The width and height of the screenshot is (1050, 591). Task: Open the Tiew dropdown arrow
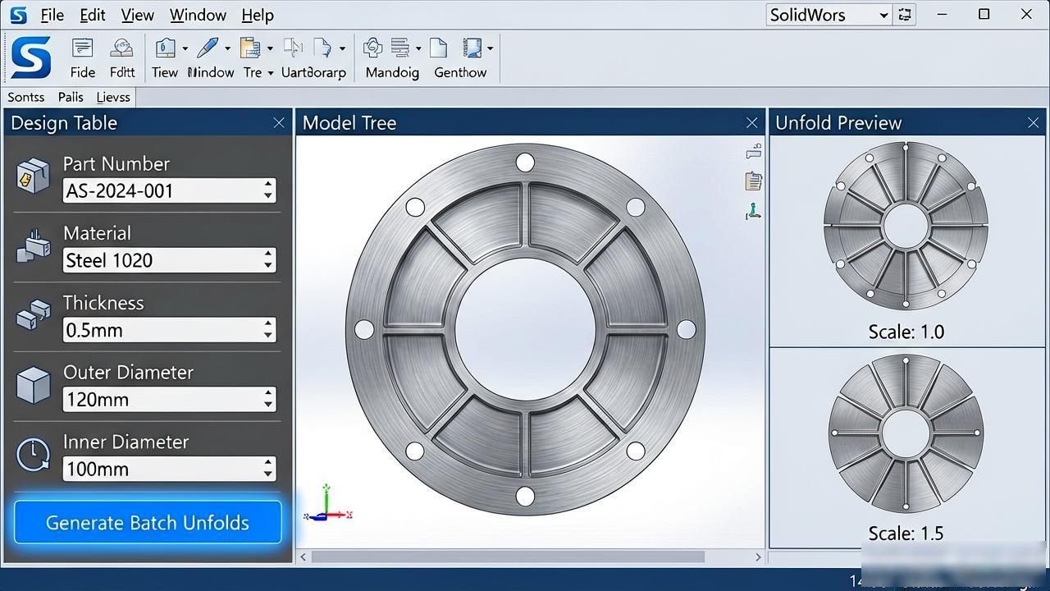[x=185, y=48]
